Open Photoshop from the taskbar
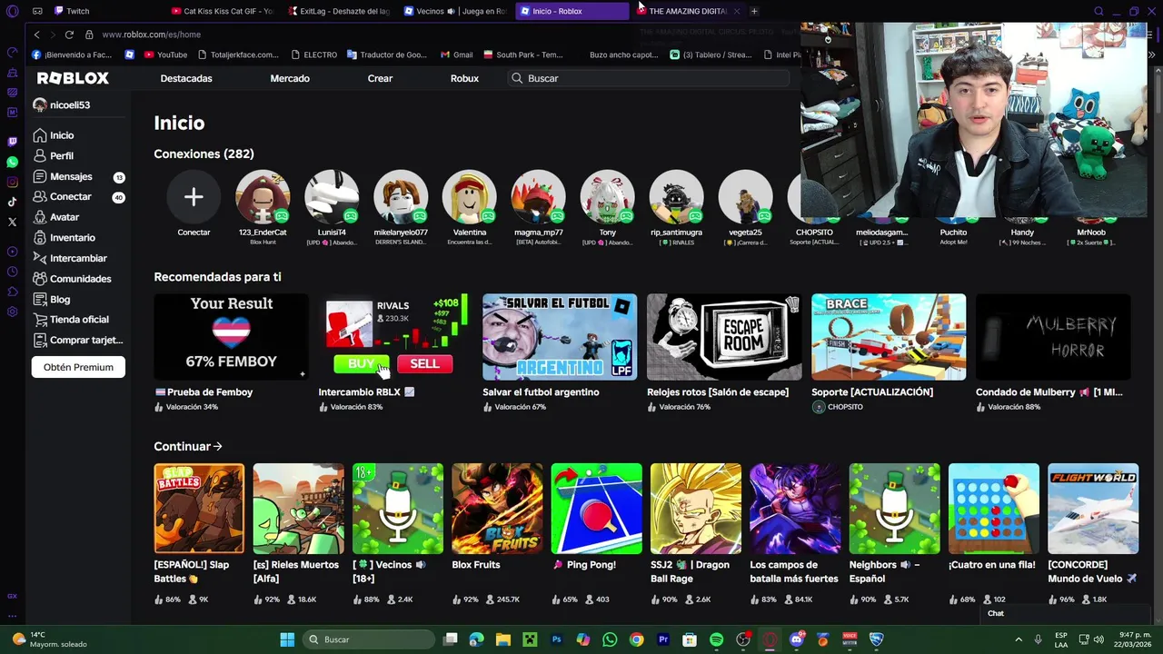This screenshot has height=654, width=1163. tap(557, 639)
